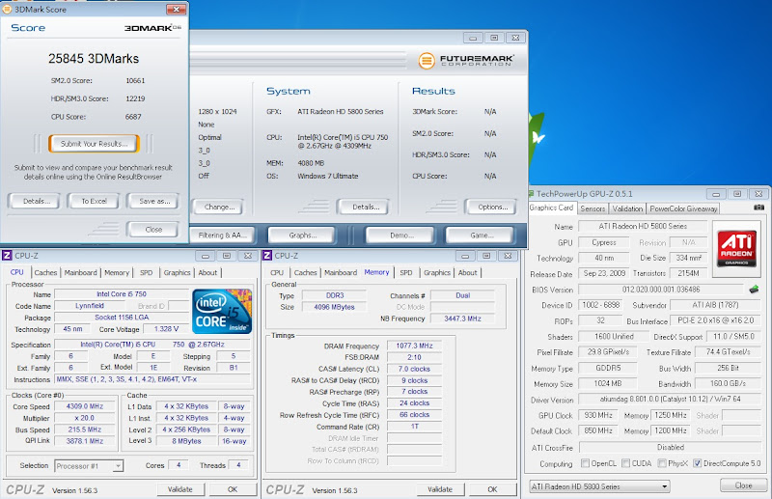Click the DRAM Frequency 1077.3 MHz field

(x=414, y=346)
